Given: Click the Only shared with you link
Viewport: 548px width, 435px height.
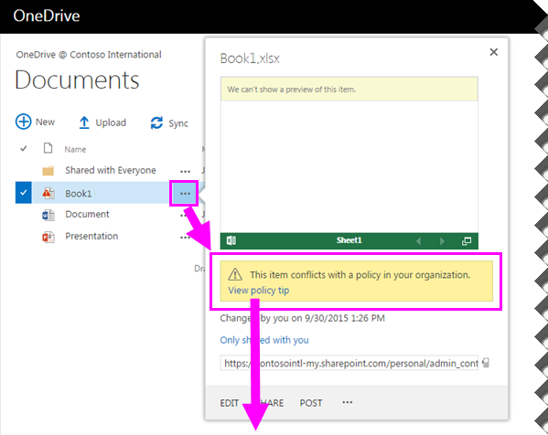Looking at the screenshot, I should click(264, 340).
